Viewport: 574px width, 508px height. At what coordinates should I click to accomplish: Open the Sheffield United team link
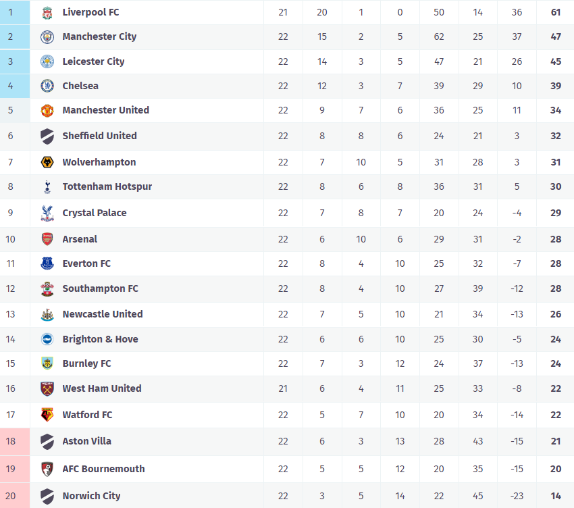click(99, 136)
